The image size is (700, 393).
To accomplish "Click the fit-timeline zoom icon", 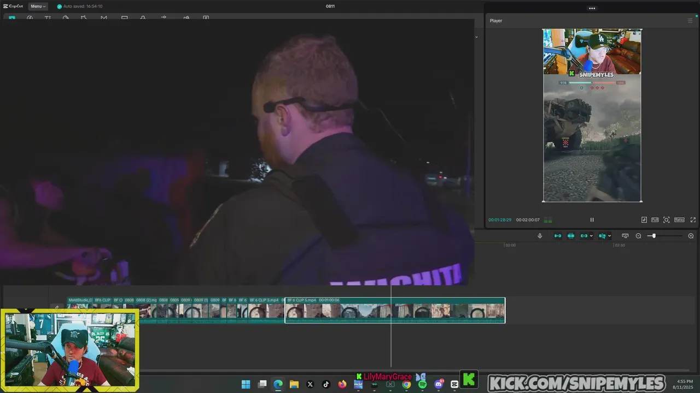I will (x=625, y=236).
